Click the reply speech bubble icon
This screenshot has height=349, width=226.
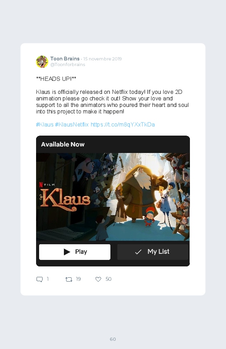point(40,279)
